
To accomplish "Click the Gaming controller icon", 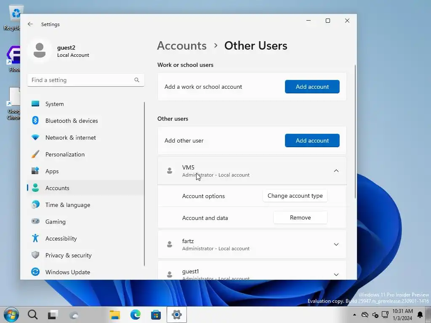I will 35,221.
